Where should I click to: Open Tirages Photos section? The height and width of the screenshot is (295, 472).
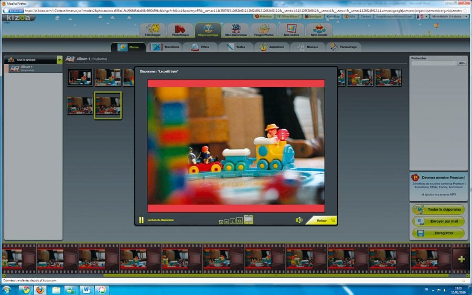tap(264, 30)
